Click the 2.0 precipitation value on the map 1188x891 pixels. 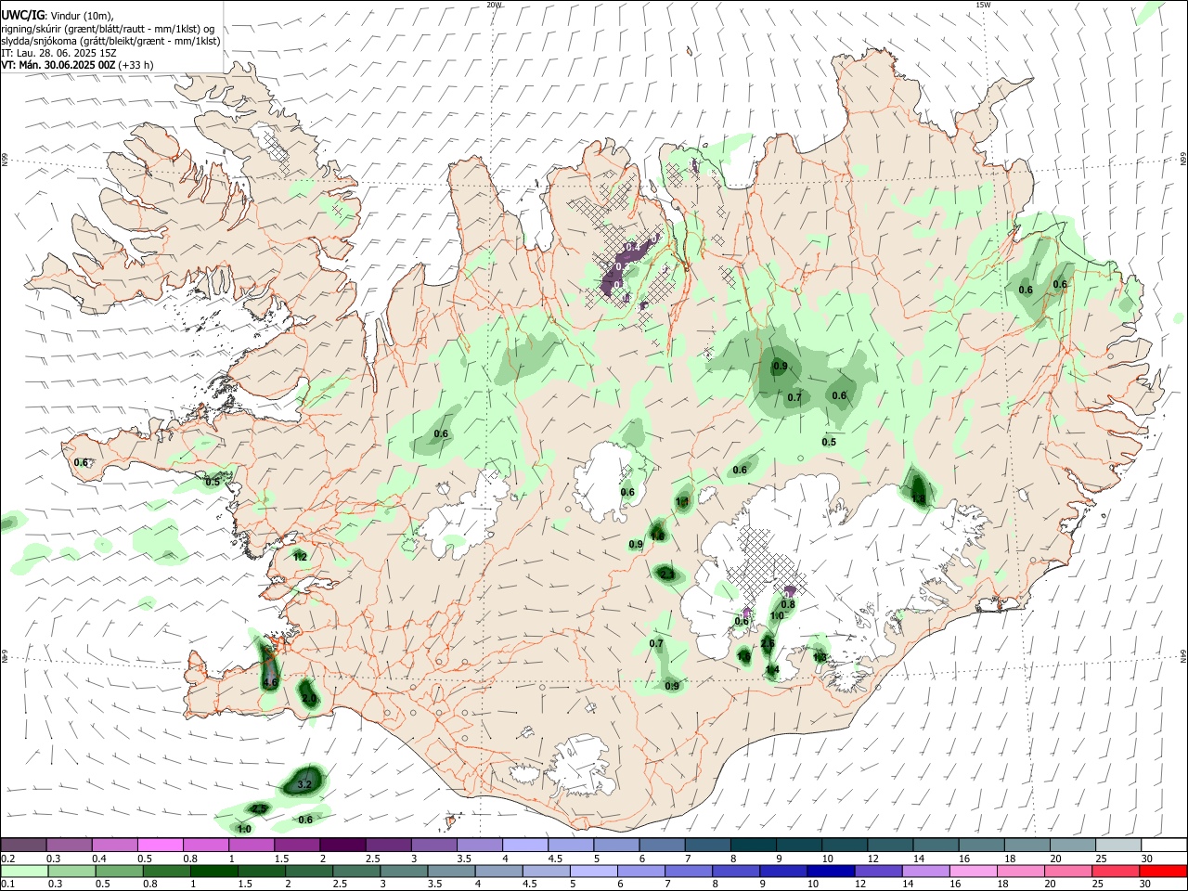click(309, 698)
